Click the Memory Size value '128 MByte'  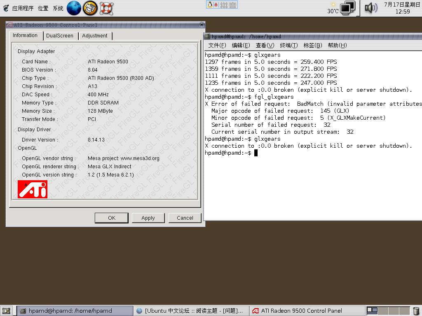tap(100, 111)
